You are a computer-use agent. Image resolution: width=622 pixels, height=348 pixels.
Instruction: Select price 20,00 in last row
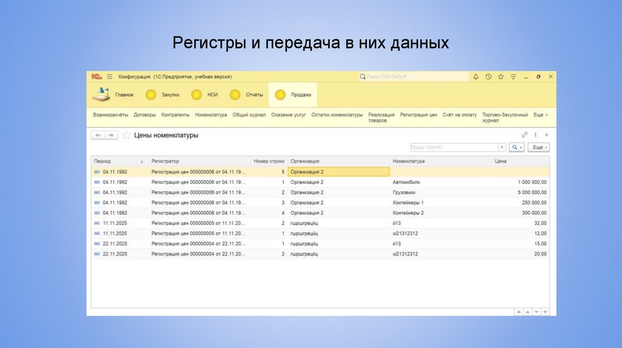pos(540,254)
